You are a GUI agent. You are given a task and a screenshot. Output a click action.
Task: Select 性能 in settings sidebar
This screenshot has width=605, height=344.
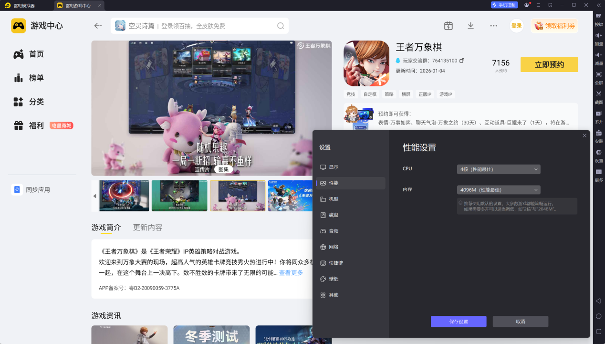pyautogui.click(x=351, y=183)
